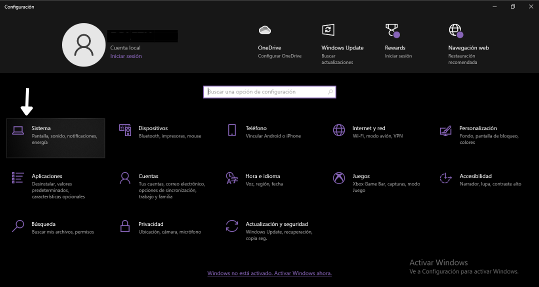Open the Cuentas category title
The width and height of the screenshot is (539, 287).
[x=148, y=176]
